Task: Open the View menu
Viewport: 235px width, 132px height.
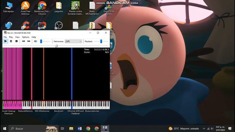Action: [17, 37]
